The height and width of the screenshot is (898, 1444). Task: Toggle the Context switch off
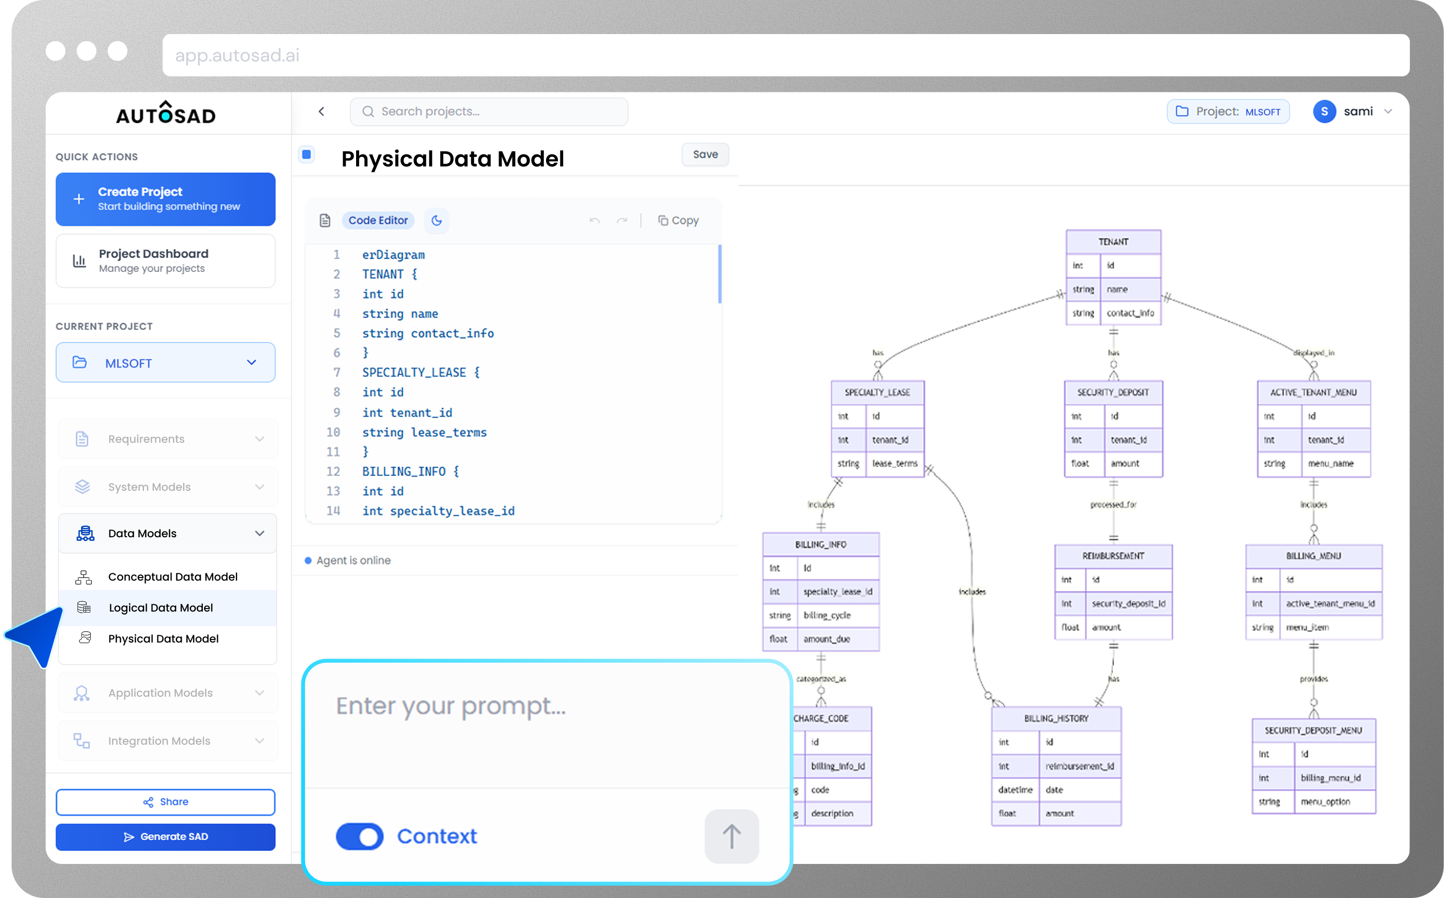[360, 836]
